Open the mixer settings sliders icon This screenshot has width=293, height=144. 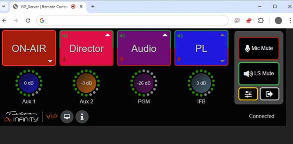[248, 94]
